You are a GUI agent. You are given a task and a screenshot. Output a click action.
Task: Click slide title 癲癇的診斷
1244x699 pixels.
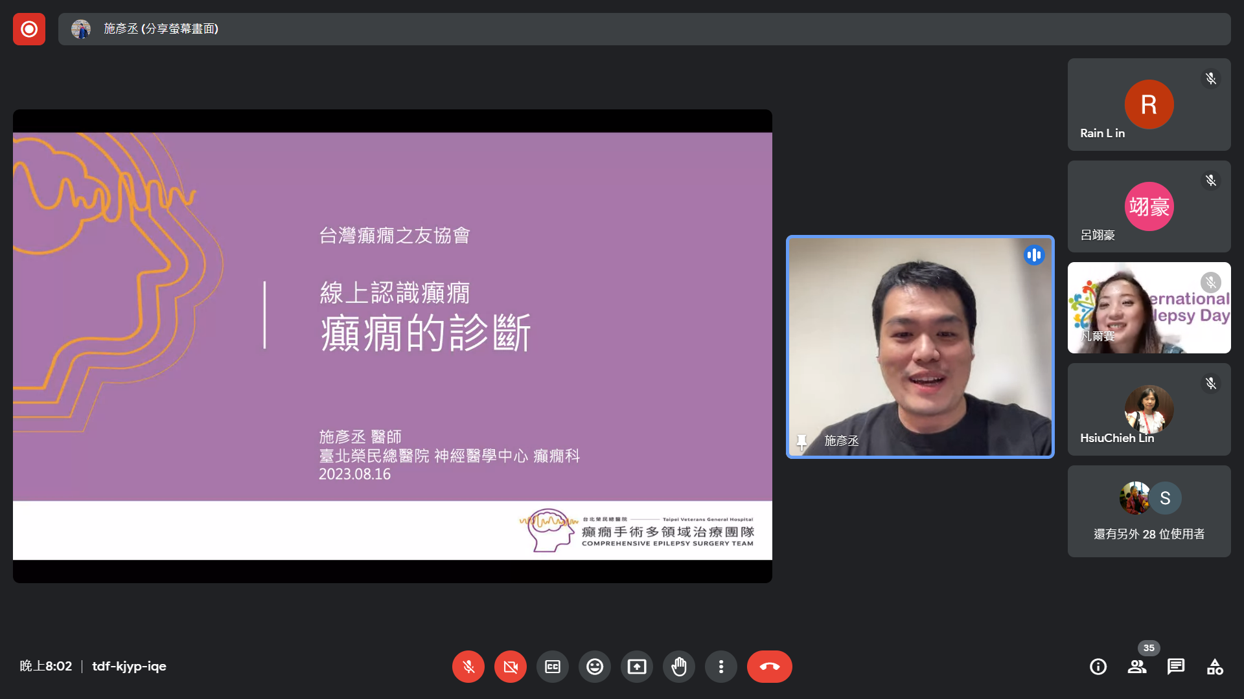click(x=426, y=333)
